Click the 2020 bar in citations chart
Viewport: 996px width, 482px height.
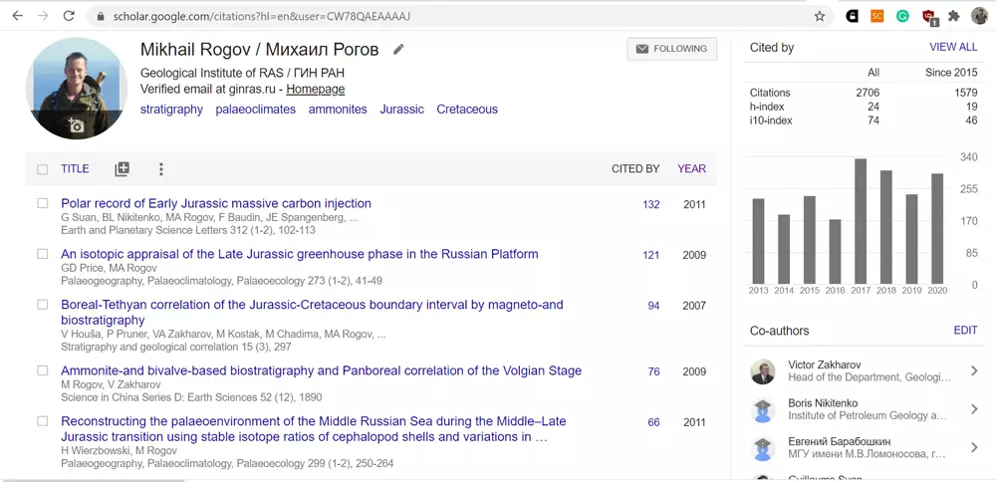pyautogui.click(x=937, y=229)
